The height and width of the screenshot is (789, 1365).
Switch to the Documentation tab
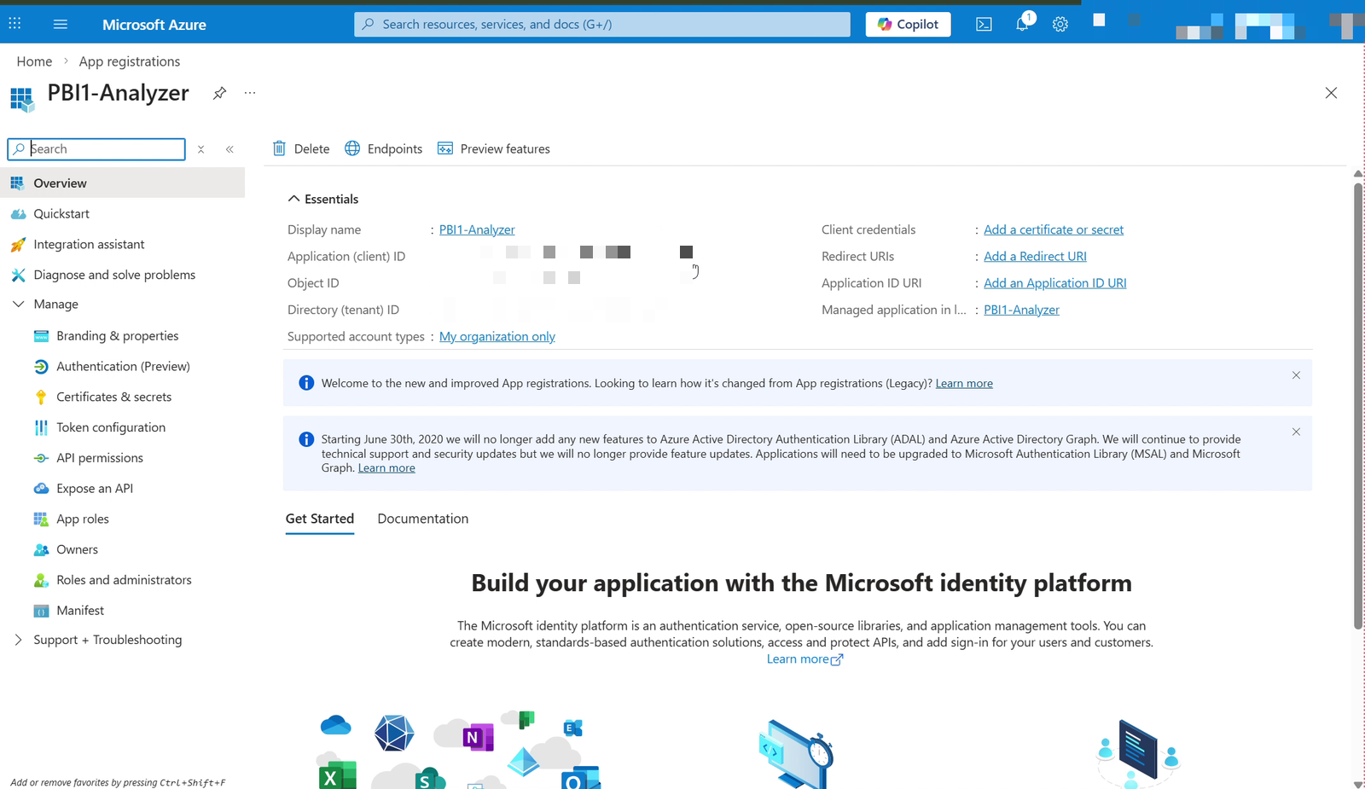click(423, 519)
